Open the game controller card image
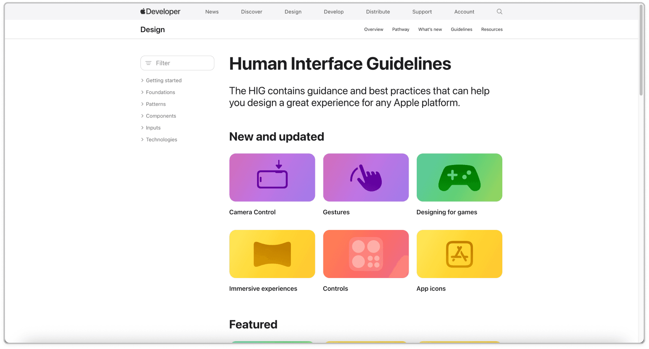This screenshot has width=649, height=349. click(460, 177)
